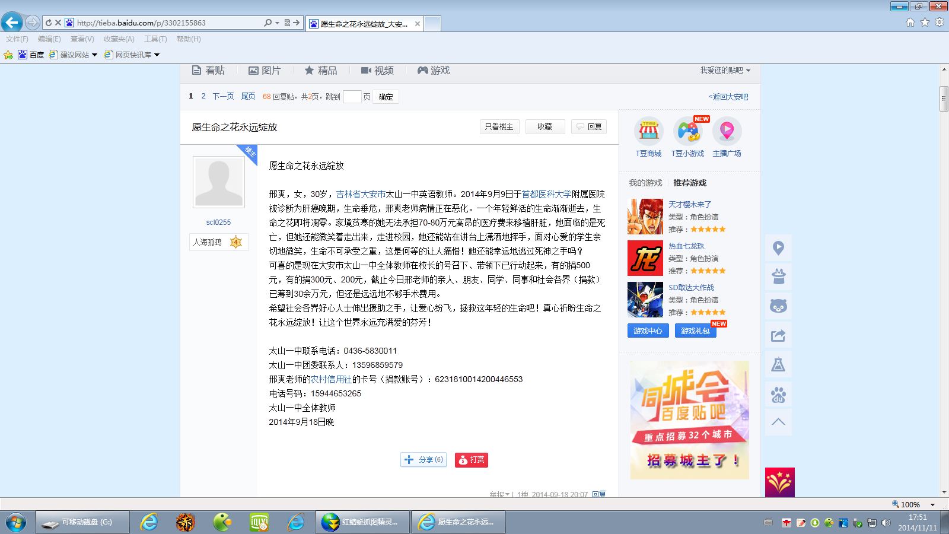Viewport: 949px width, 534px height.
Task: Toggle 只看楼主 filter
Action: pyautogui.click(x=499, y=127)
